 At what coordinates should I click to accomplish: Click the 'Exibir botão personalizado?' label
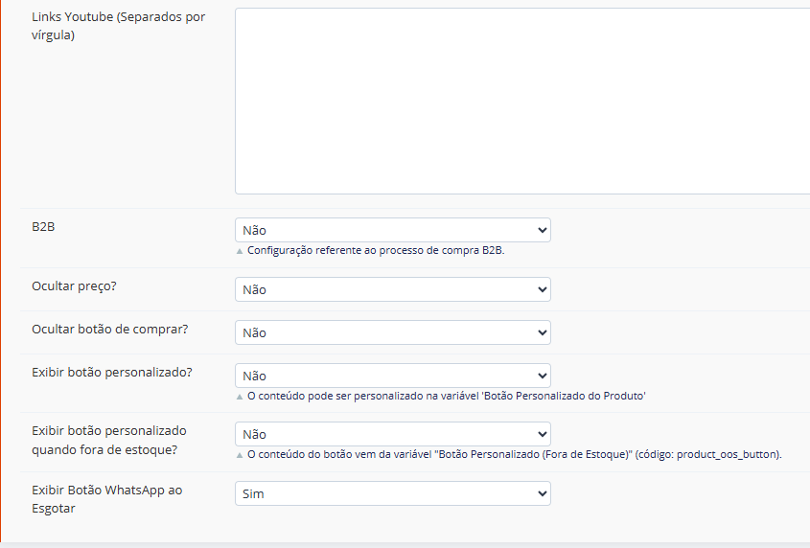pyautogui.click(x=111, y=373)
